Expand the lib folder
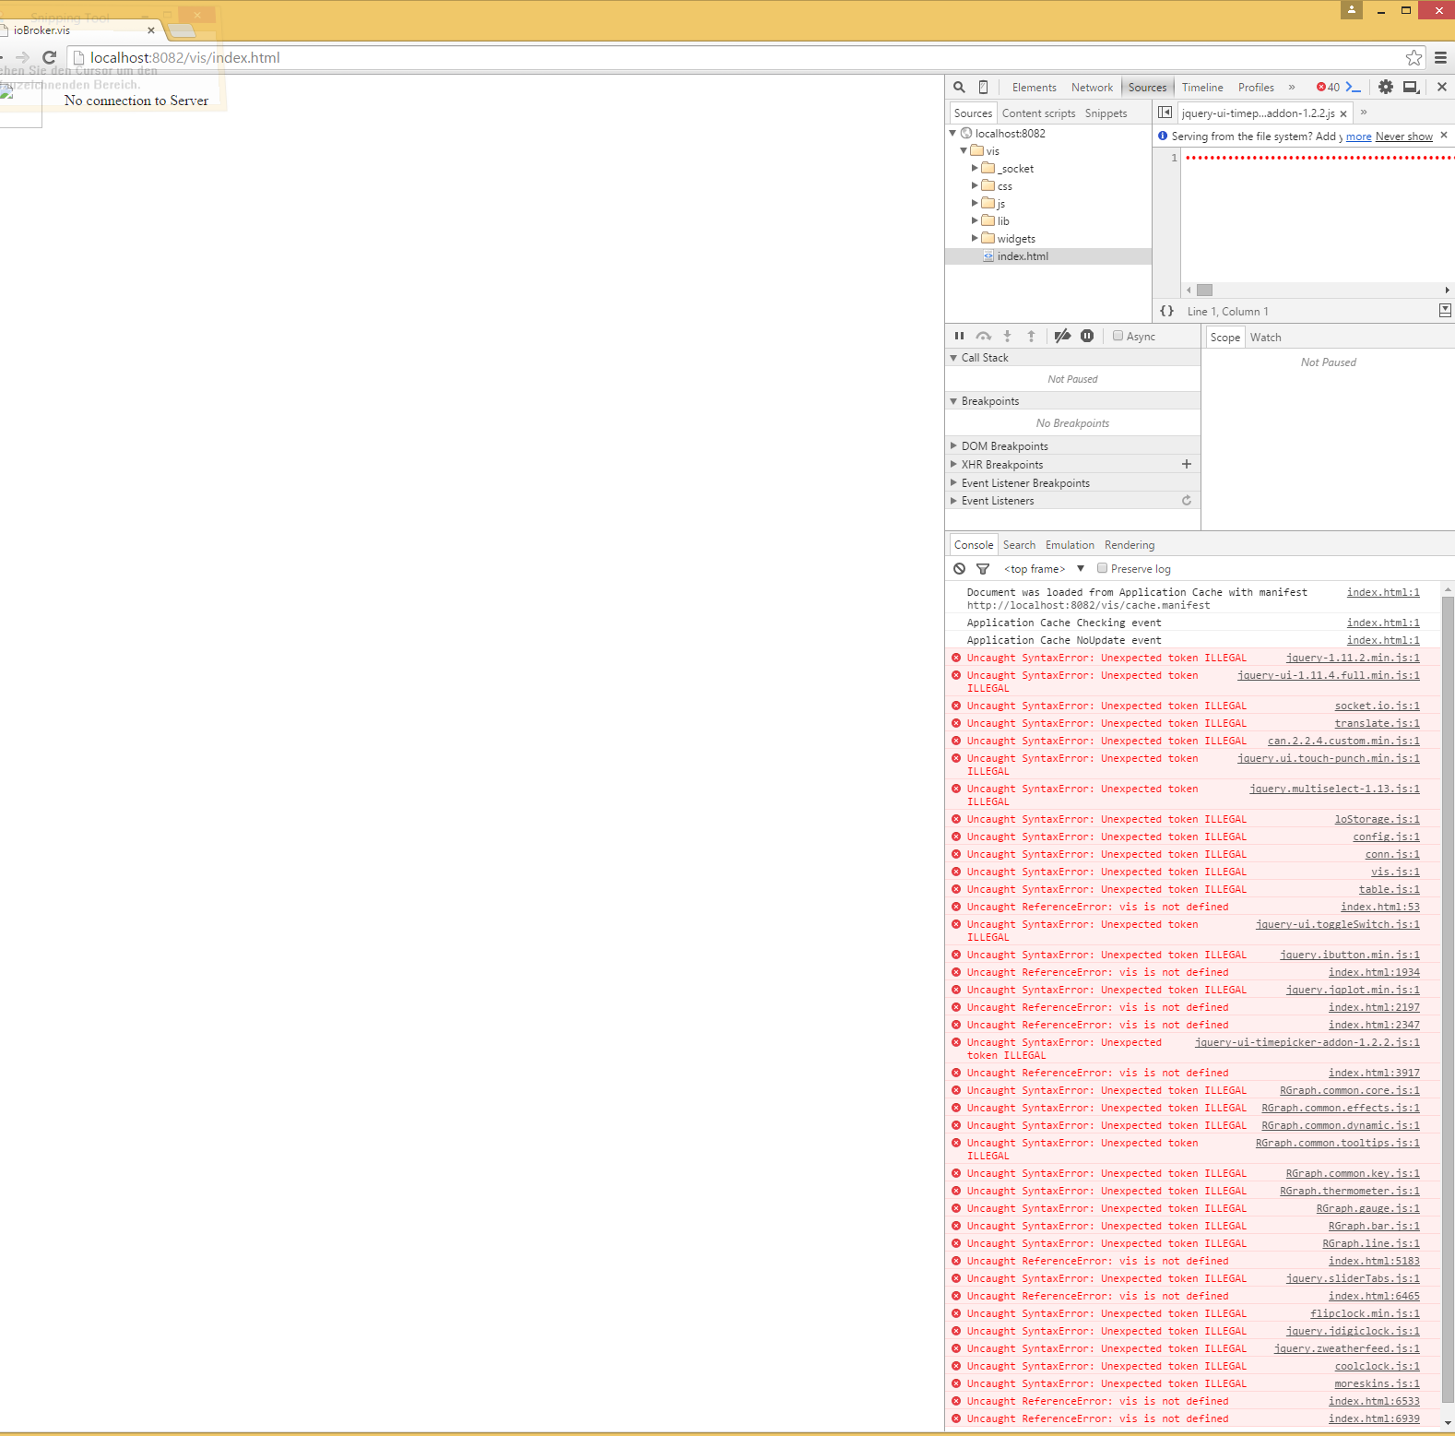 tap(975, 220)
